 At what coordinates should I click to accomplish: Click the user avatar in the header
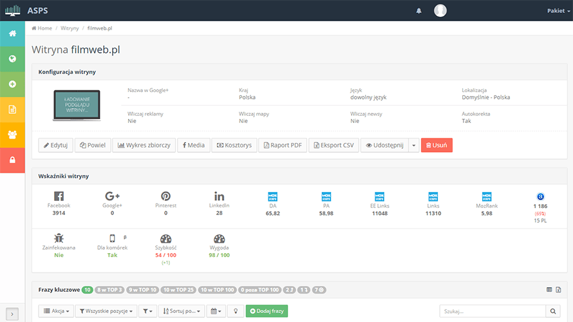[440, 10]
